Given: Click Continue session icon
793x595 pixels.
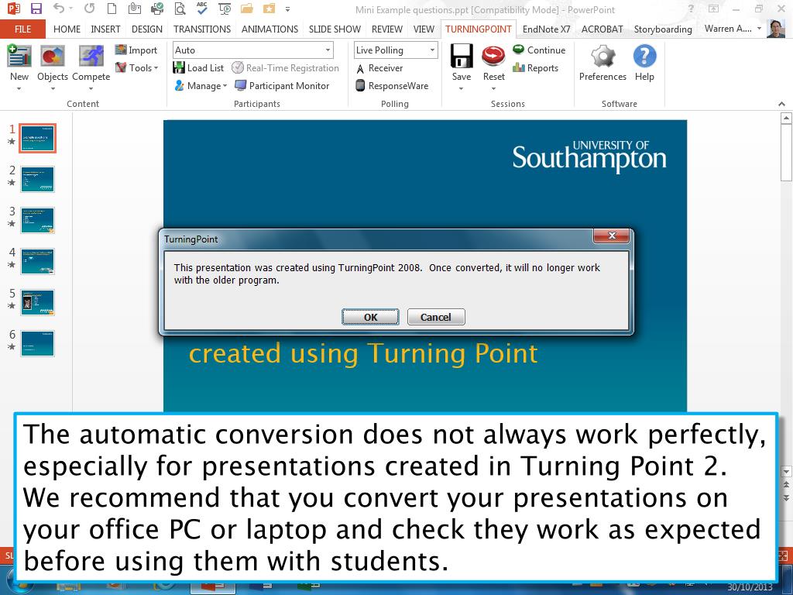Looking at the screenshot, I should (539, 50).
